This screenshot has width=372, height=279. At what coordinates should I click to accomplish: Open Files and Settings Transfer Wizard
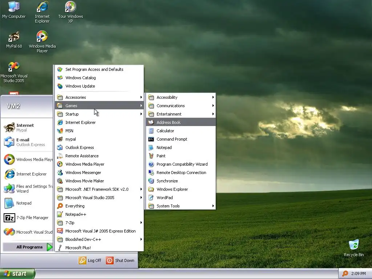coord(27,189)
